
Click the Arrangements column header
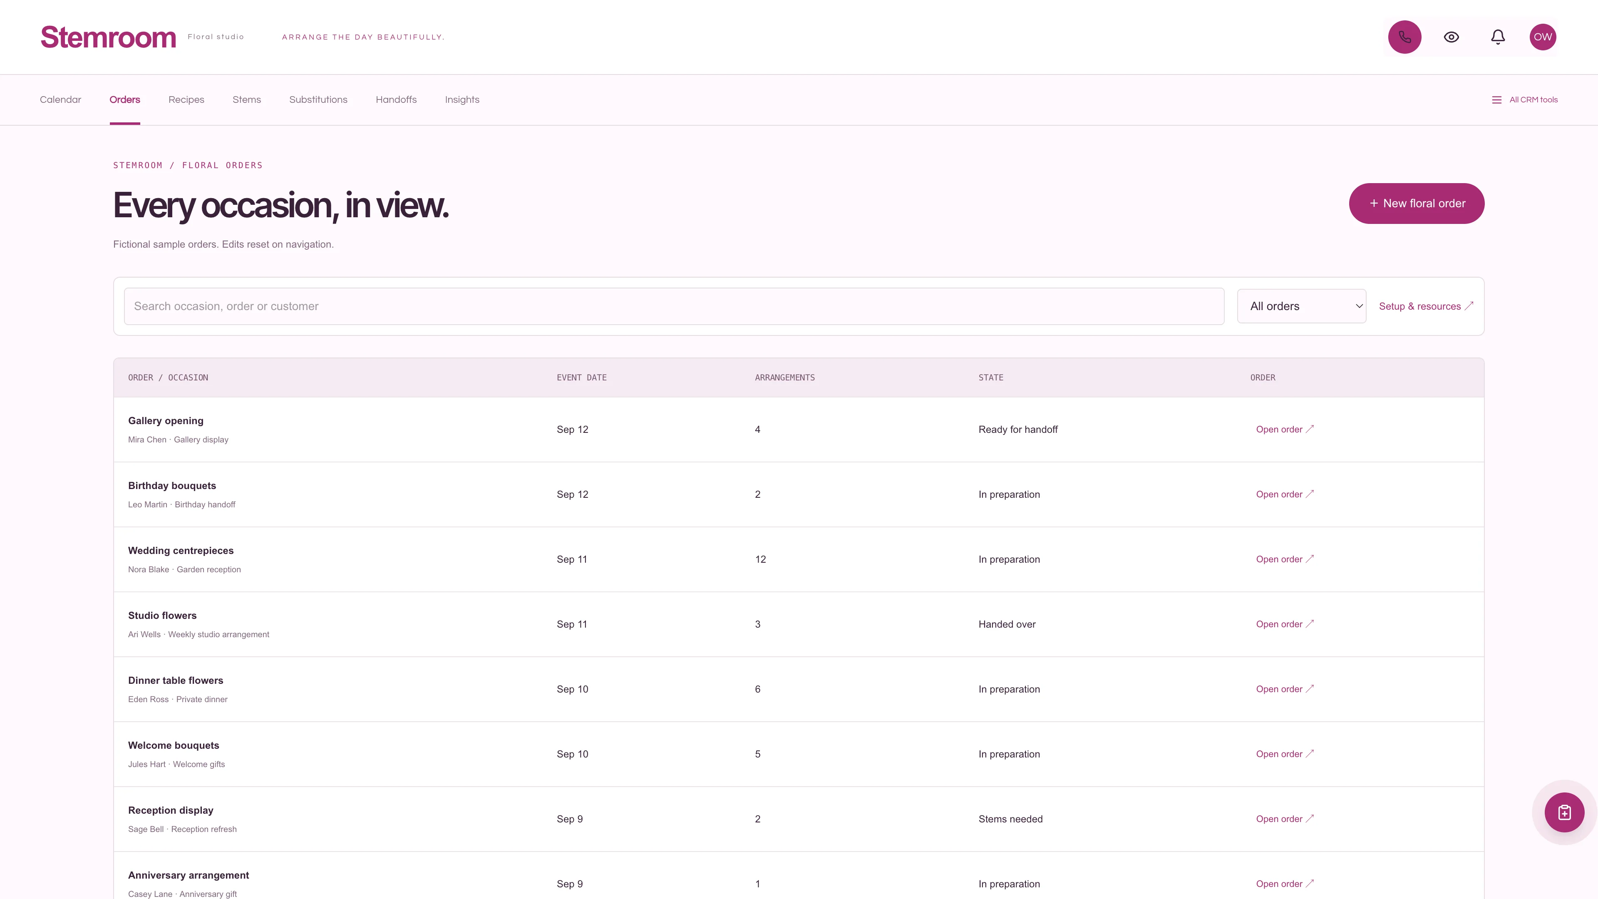coord(785,378)
